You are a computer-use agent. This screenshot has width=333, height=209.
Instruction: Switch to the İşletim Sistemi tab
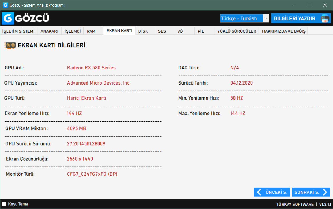coord(18,31)
